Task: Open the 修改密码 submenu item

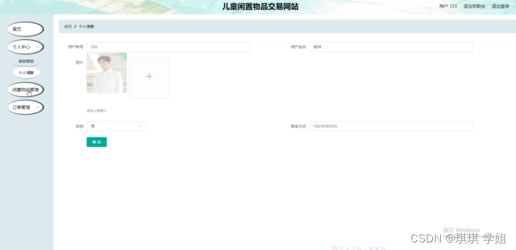Action: point(26,61)
